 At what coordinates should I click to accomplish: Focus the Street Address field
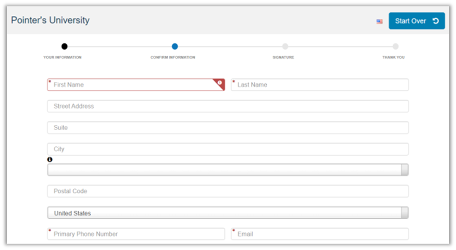coord(228,106)
